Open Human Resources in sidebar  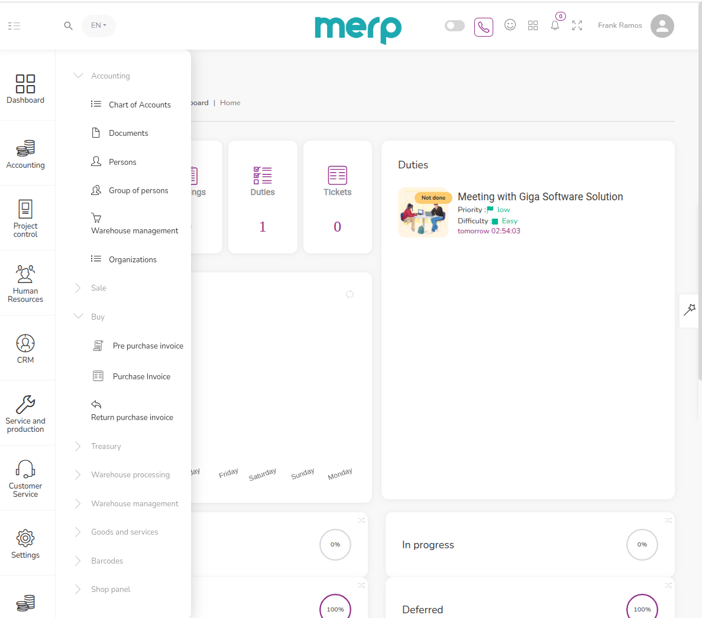pyautogui.click(x=25, y=284)
